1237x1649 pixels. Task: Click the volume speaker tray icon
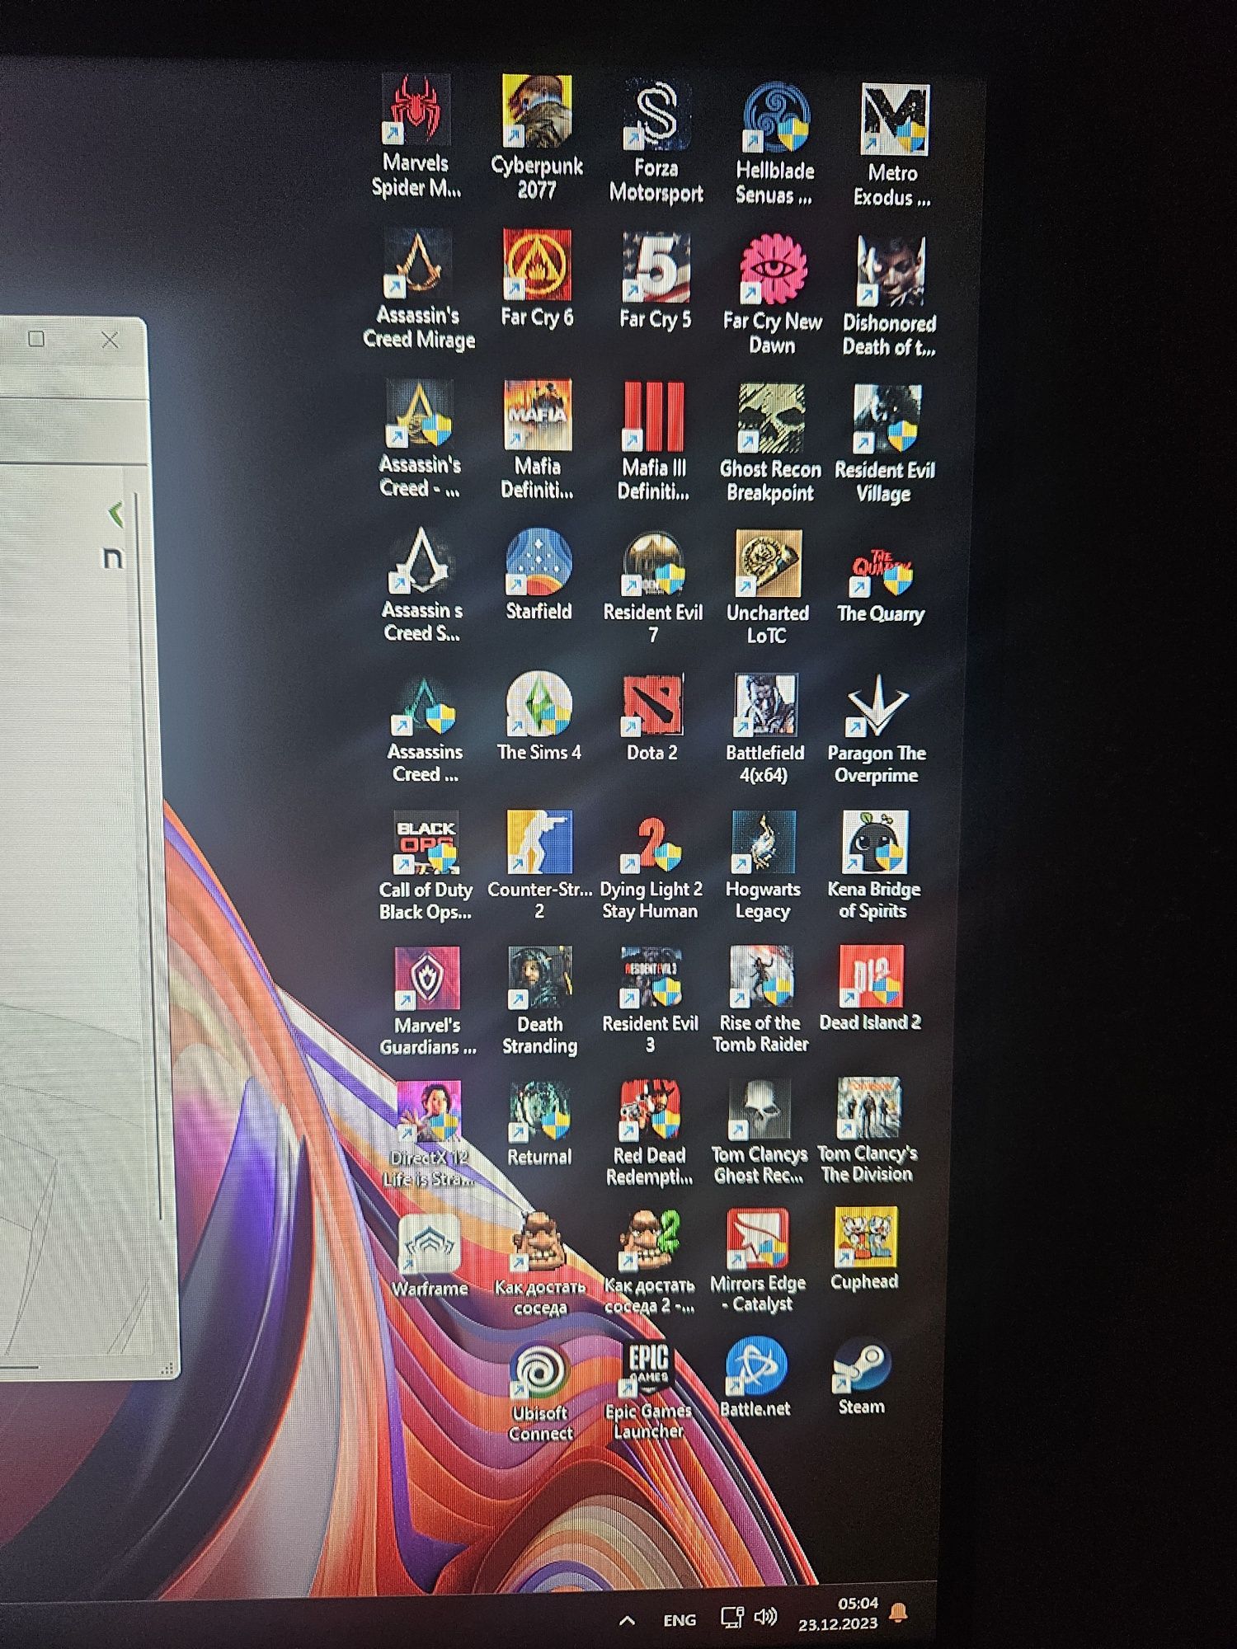765,1617
